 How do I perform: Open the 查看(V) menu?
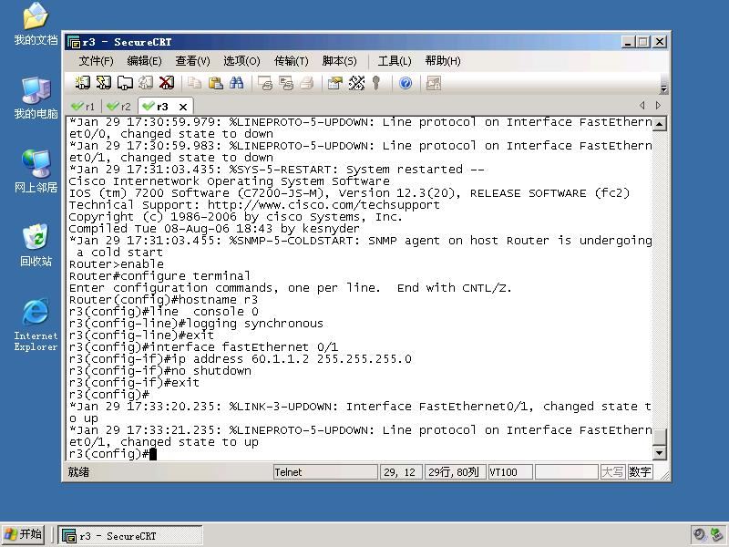coord(192,61)
